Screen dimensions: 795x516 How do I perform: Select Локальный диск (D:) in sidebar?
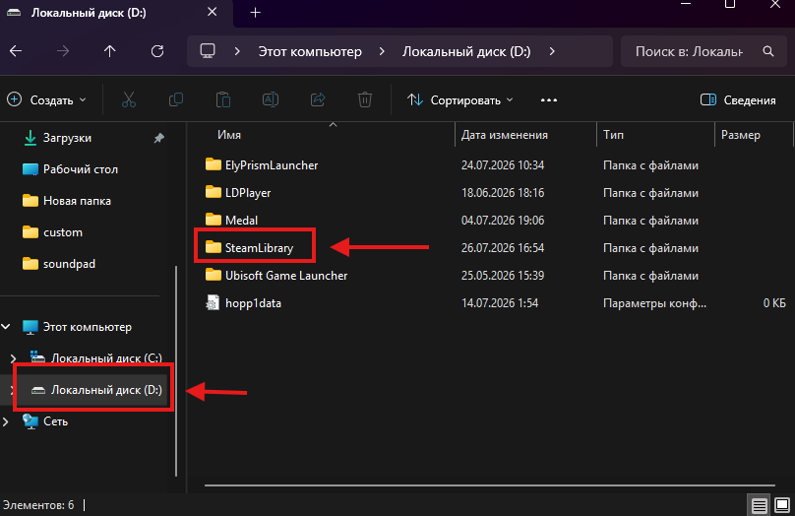pos(106,390)
